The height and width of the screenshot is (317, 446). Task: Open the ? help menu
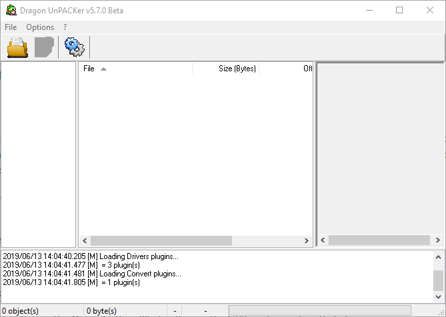click(65, 27)
